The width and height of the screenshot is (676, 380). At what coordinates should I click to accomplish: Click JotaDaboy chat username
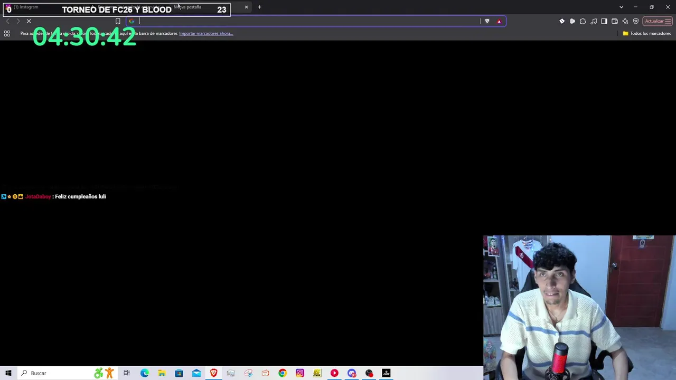tap(38, 196)
